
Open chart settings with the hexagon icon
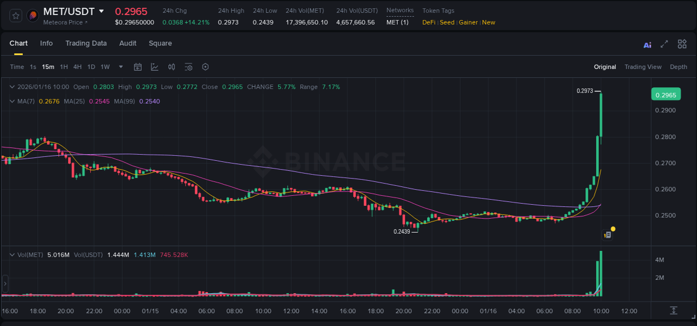point(205,67)
